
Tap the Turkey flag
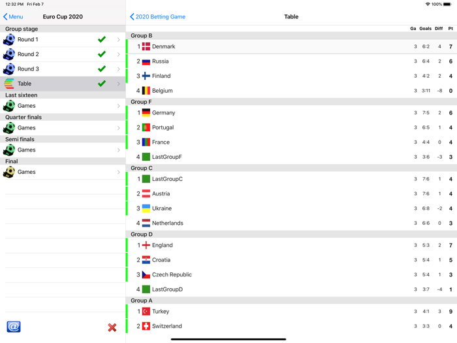(x=146, y=312)
